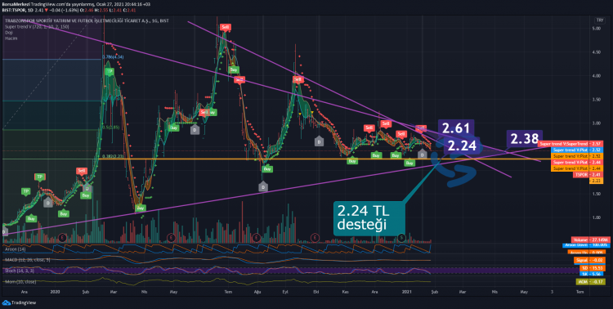Click the 3.50 price axis value
This screenshot has height=309, width=613.
click(x=596, y=100)
